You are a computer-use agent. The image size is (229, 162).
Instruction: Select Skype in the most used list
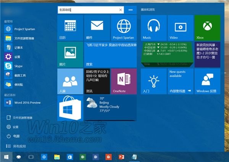[x=18, y=66]
